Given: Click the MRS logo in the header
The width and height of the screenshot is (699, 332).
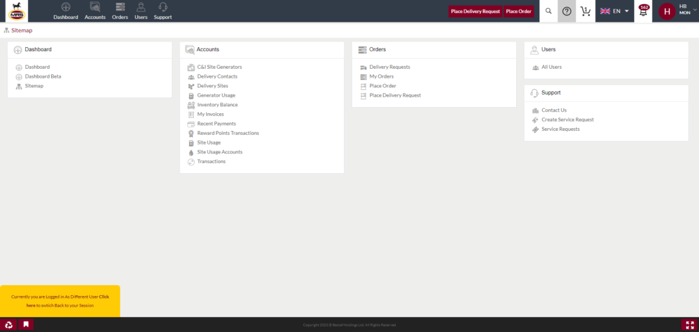Looking at the screenshot, I should point(16,11).
